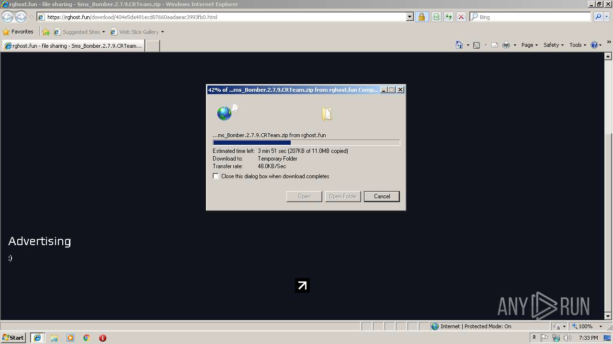
Task: Click the volume speaker tray icon
Action: (x=568, y=338)
